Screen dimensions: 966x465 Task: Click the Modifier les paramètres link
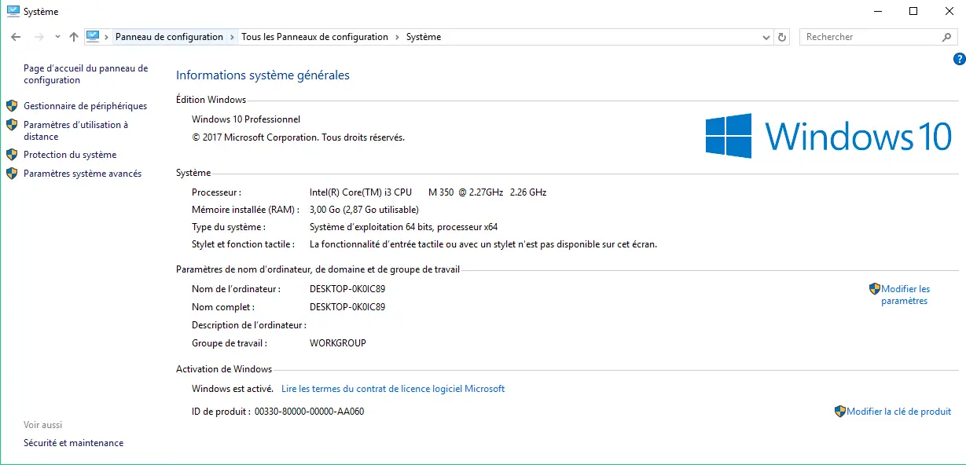(x=905, y=295)
